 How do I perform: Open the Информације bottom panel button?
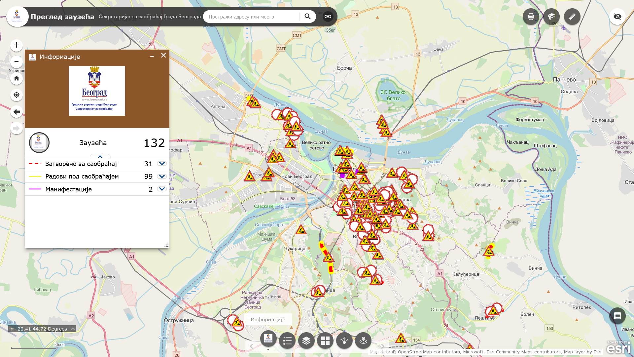[x=267, y=319]
